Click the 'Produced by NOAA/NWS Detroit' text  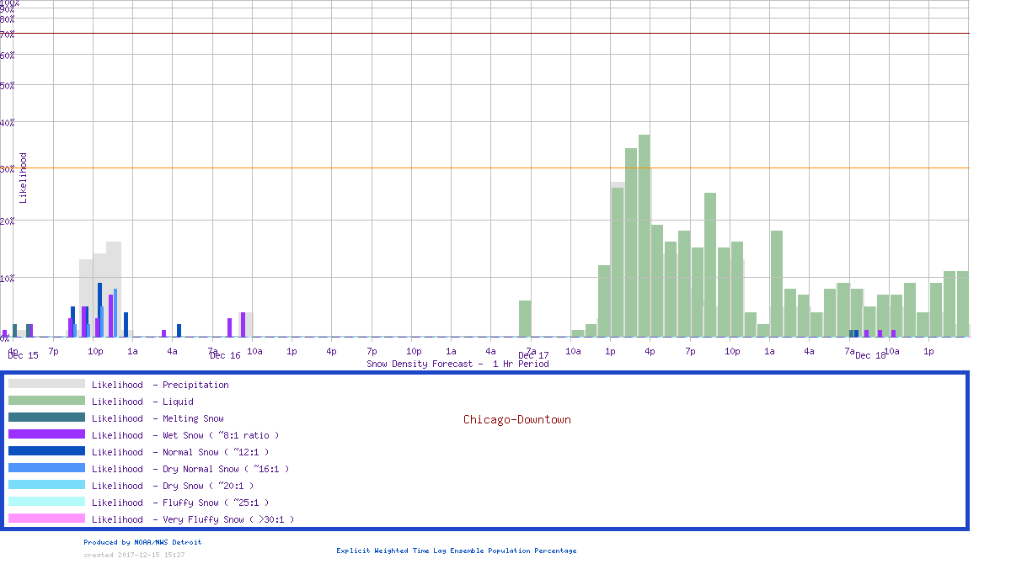click(142, 542)
